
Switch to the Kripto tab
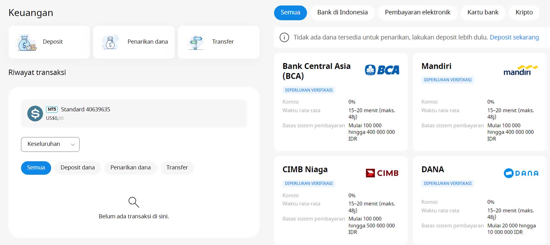pos(524,13)
